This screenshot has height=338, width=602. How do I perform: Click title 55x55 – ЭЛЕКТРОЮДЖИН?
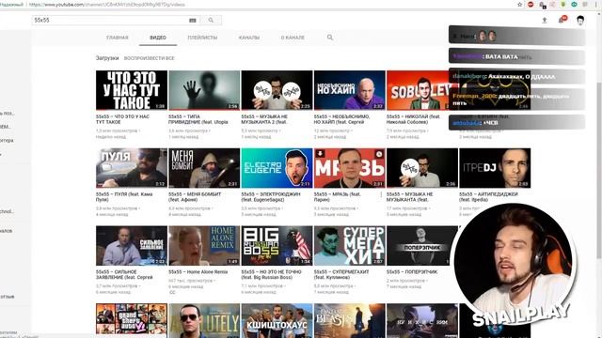point(271,197)
